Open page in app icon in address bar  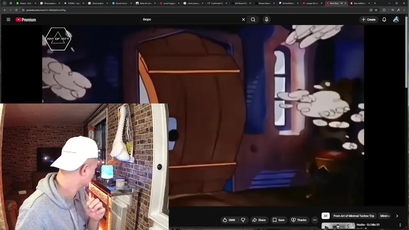pyautogui.click(x=371, y=10)
